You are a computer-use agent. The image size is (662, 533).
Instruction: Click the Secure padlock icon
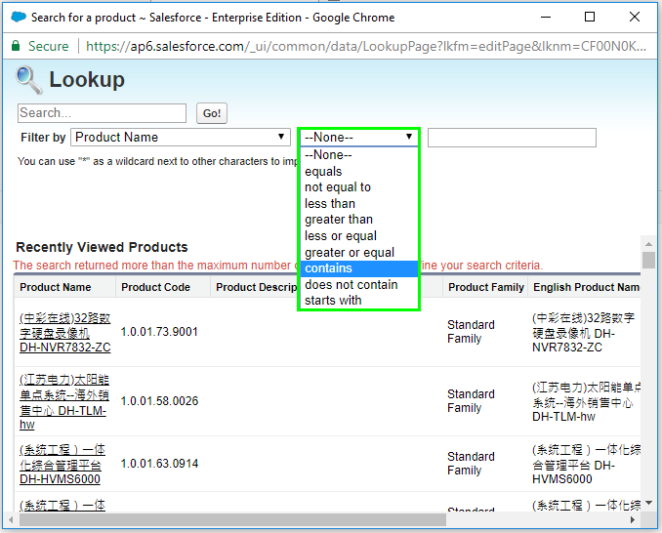pyautogui.click(x=16, y=46)
